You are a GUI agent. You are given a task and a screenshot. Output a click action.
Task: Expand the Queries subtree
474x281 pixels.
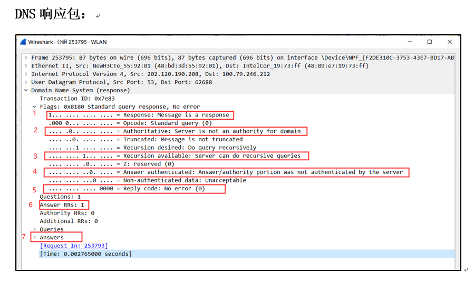pos(34,229)
